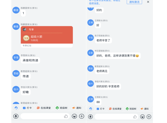Image resolution: width=167 pixels, height=123 pixels.
Task: Send thumbs-up from left input box
Action: (x=66, y=116)
